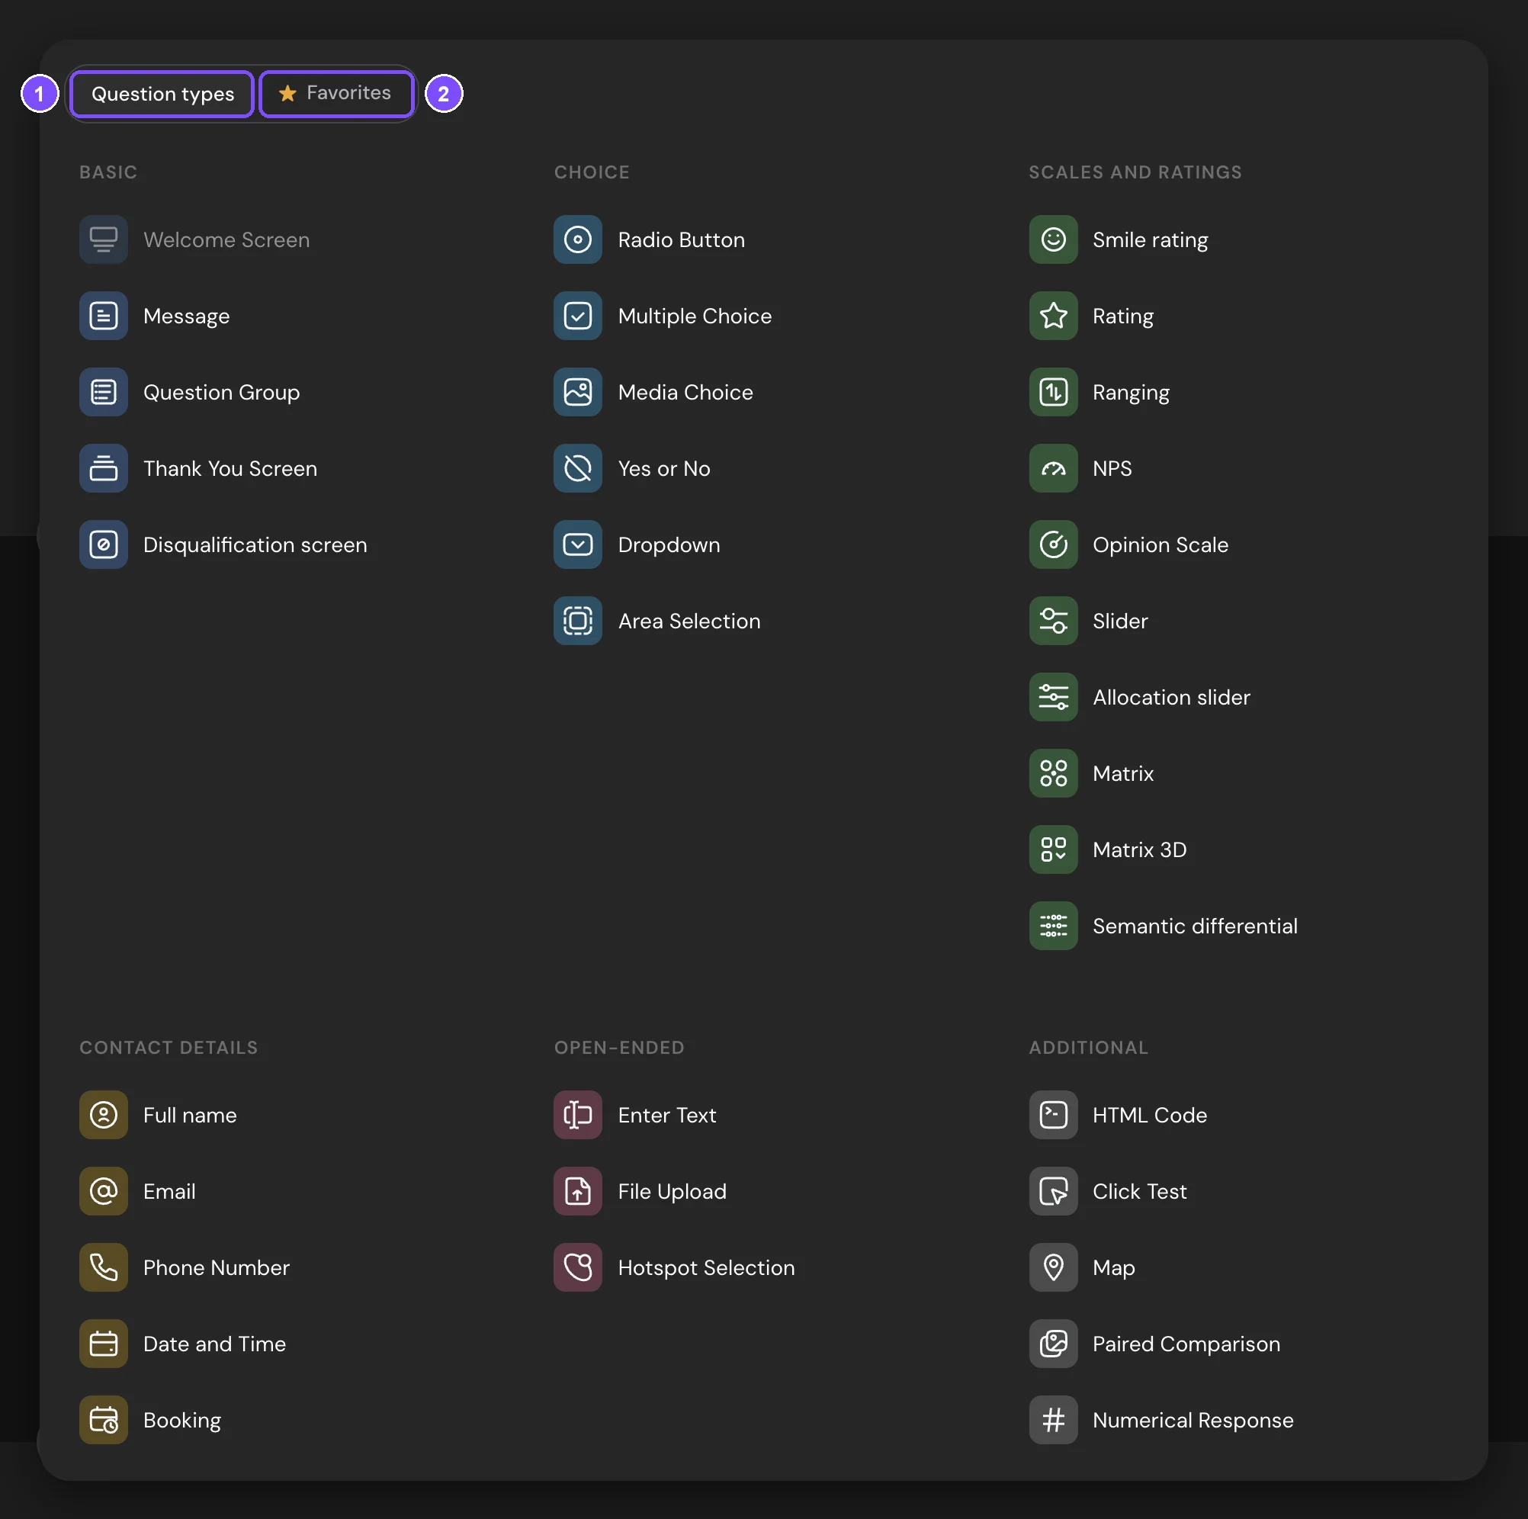This screenshot has height=1519, width=1528.
Task: Click the Numerical Response hash icon
Action: [1054, 1419]
